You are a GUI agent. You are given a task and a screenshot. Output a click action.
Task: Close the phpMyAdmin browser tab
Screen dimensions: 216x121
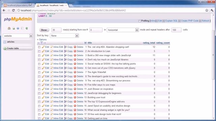click(x=66, y=5)
